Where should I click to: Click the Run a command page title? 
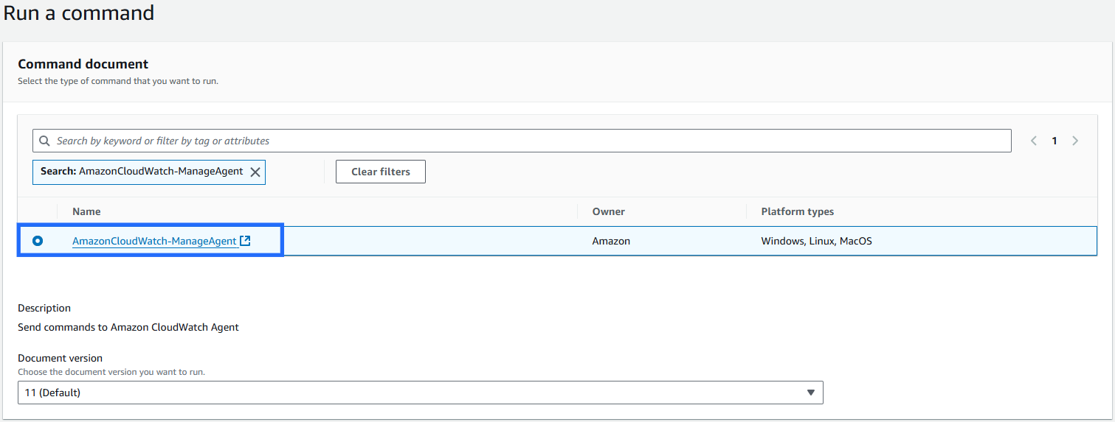pos(79,13)
